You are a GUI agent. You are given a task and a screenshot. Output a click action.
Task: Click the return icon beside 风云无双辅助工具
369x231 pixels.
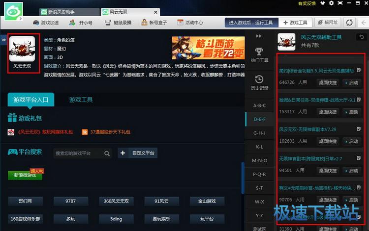(362, 37)
